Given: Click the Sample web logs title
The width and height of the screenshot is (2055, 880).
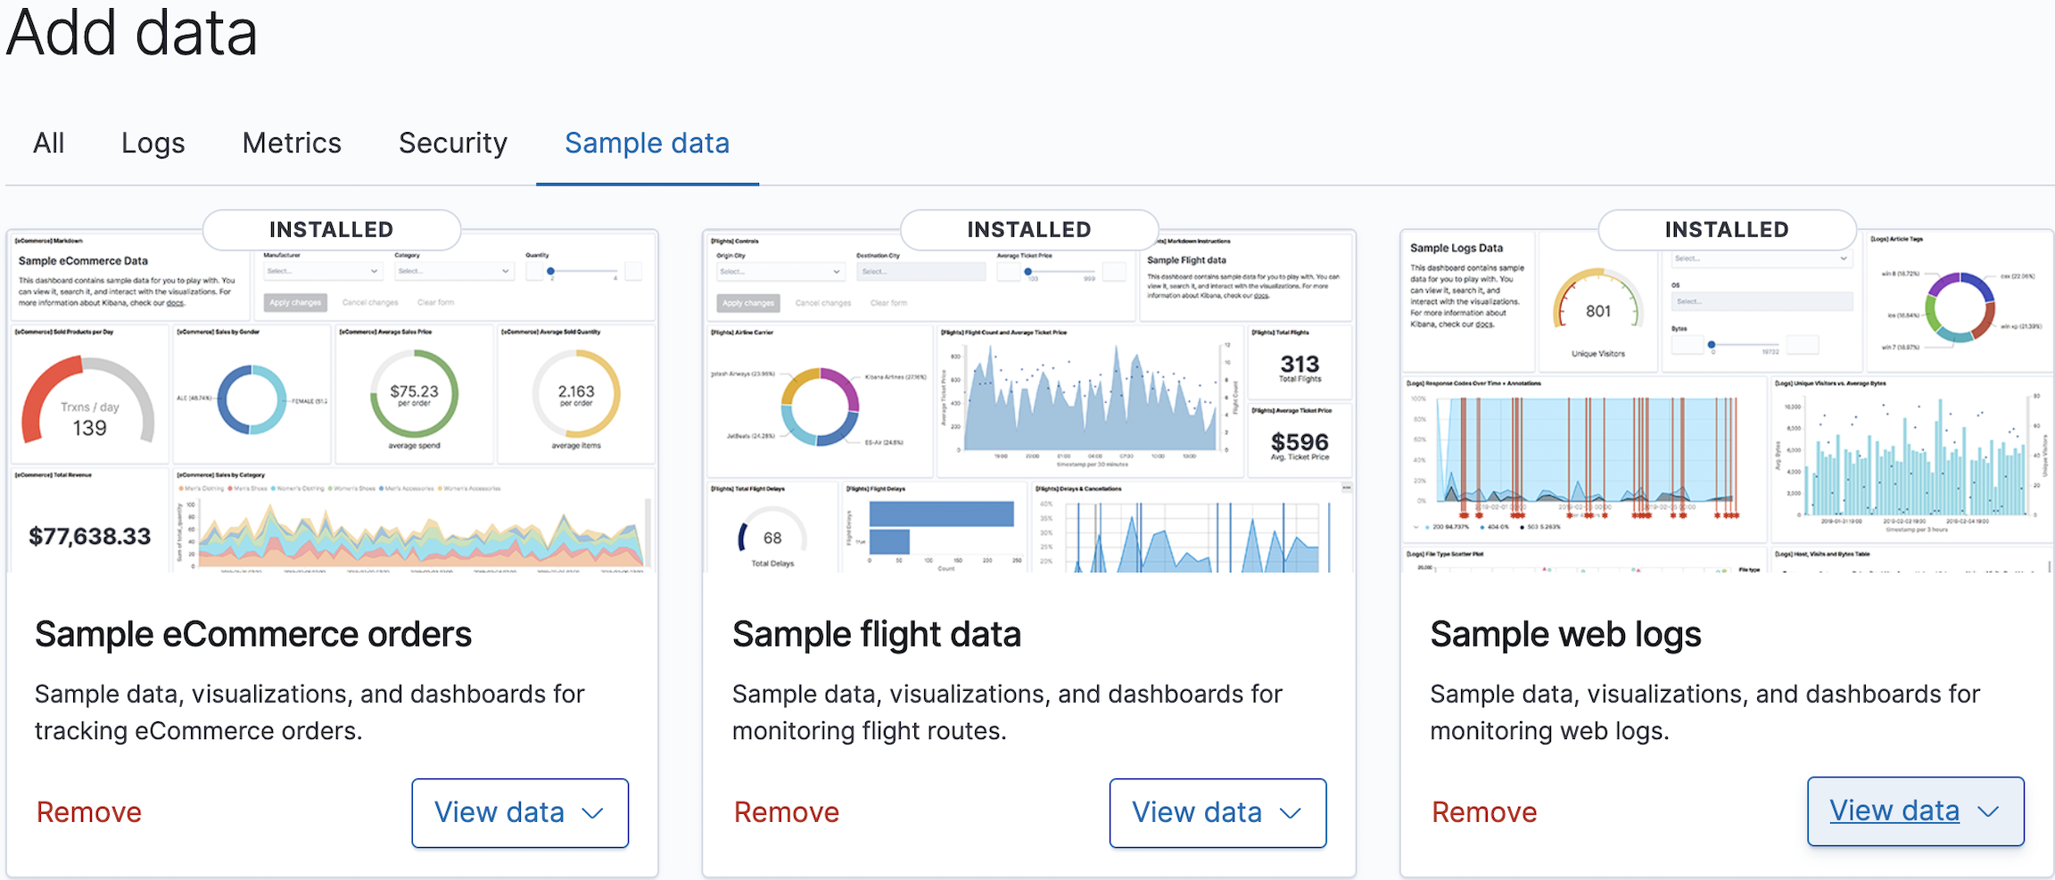Looking at the screenshot, I should pyautogui.click(x=1564, y=634).
